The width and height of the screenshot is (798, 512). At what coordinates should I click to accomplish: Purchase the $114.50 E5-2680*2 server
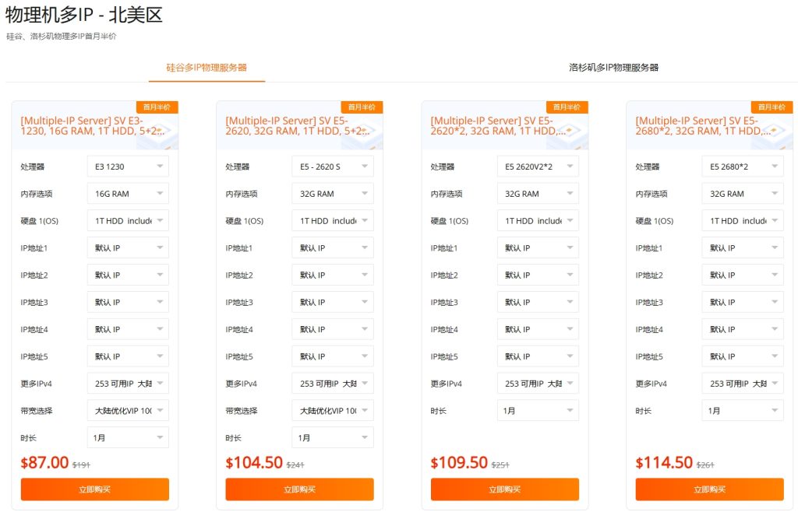tap(709, 489)
